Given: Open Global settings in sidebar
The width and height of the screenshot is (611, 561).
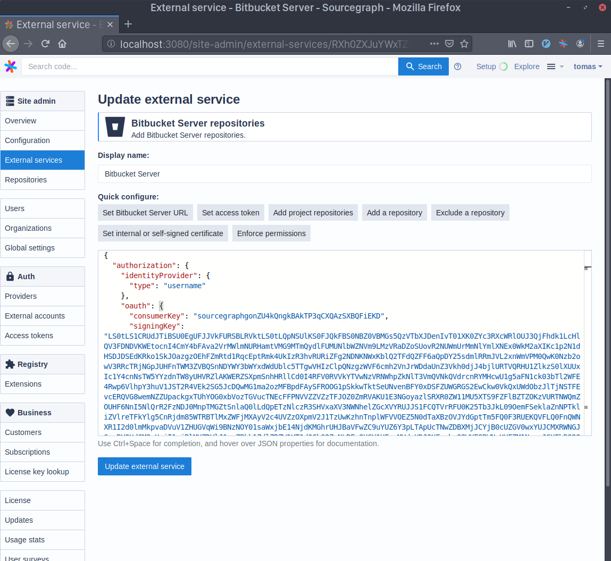Looking at the screenshot, I should pos(43,248).
